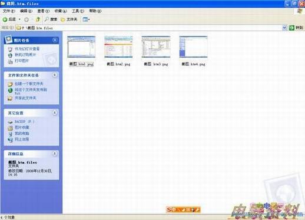Click the Views layout icon

point(85,19)
